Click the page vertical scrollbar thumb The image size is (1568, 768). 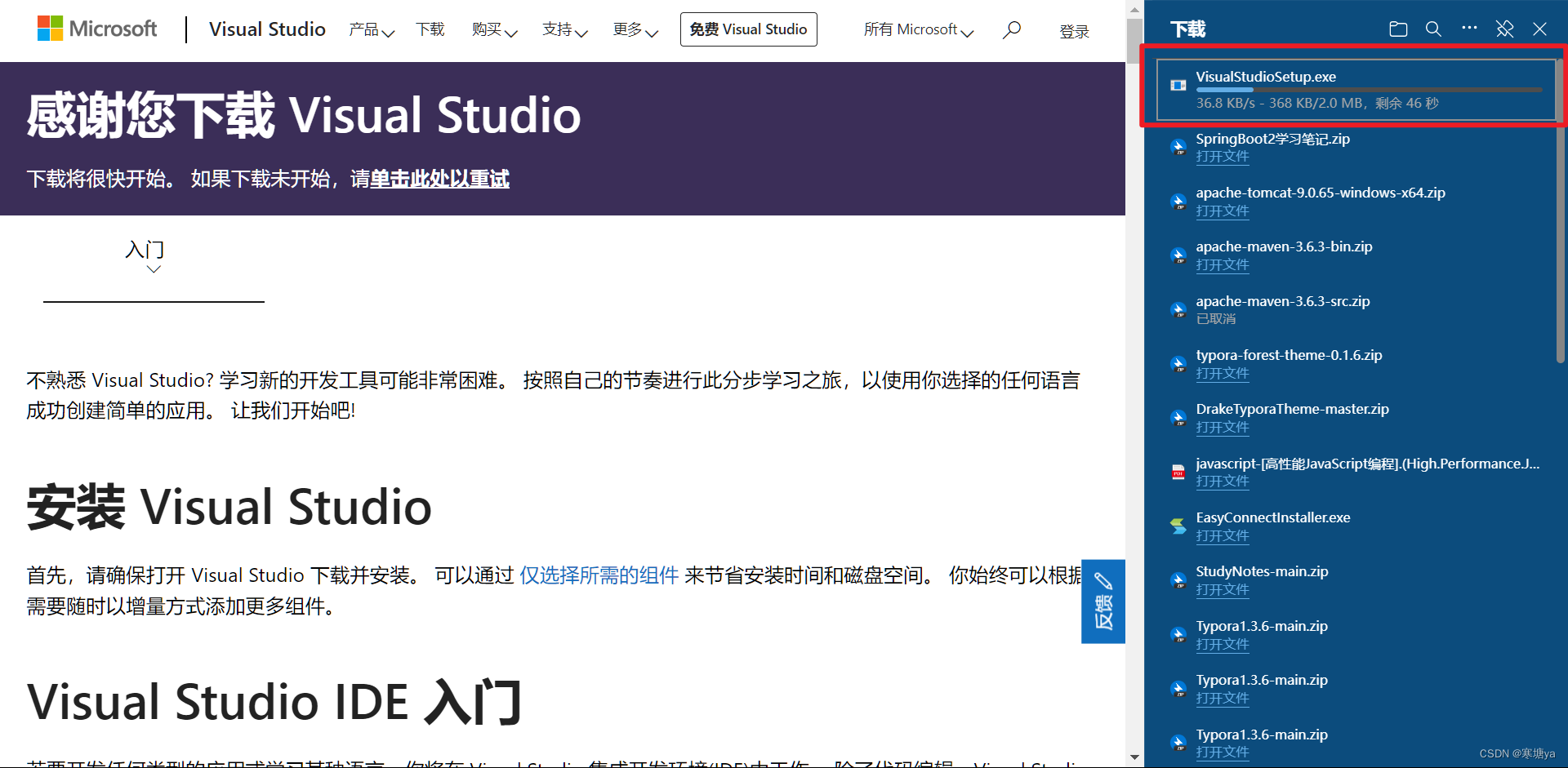1134,41
